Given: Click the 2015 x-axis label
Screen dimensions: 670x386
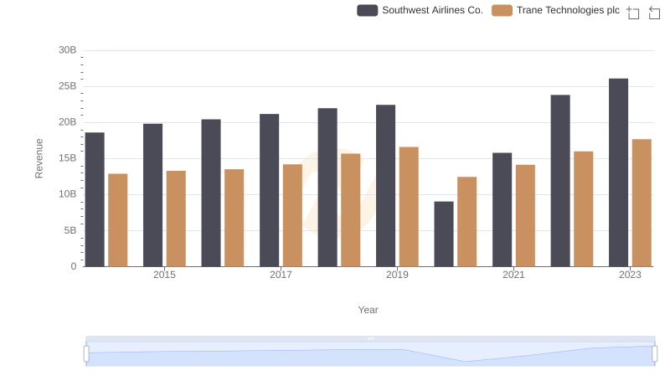Looking at the screenshot, I should 164,275.
